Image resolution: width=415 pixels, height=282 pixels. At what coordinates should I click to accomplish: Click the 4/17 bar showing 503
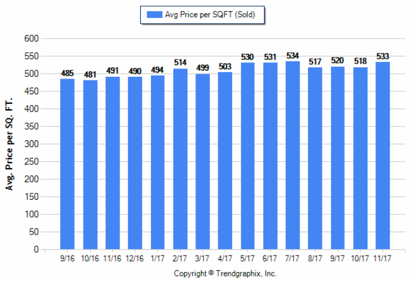225,161
